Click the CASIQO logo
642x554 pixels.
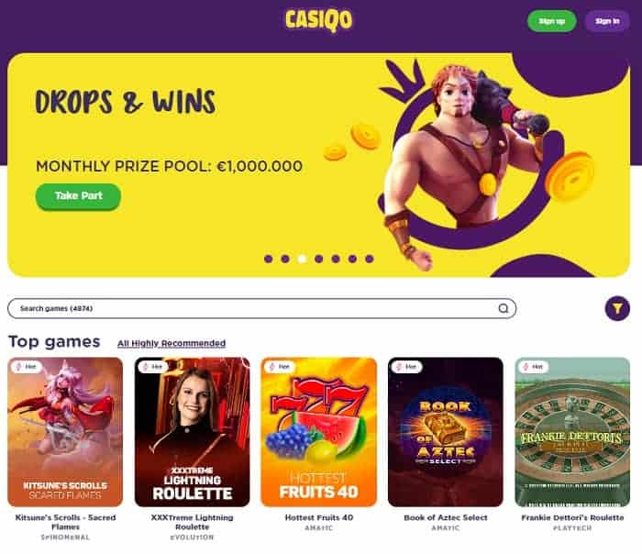(318, 20)
